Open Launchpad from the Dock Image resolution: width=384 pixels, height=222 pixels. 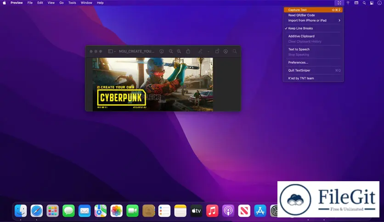(53, 211)
